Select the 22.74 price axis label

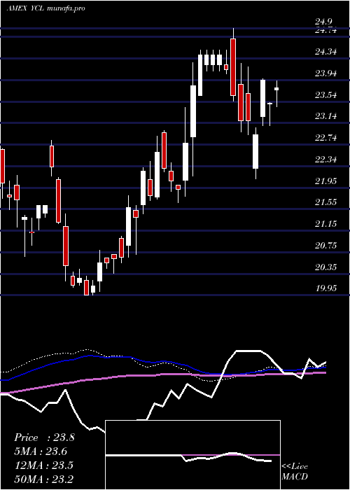point(326,138)
